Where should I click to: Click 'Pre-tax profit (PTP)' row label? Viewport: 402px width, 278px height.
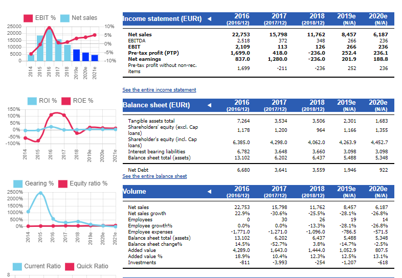[x=153, y=53]
